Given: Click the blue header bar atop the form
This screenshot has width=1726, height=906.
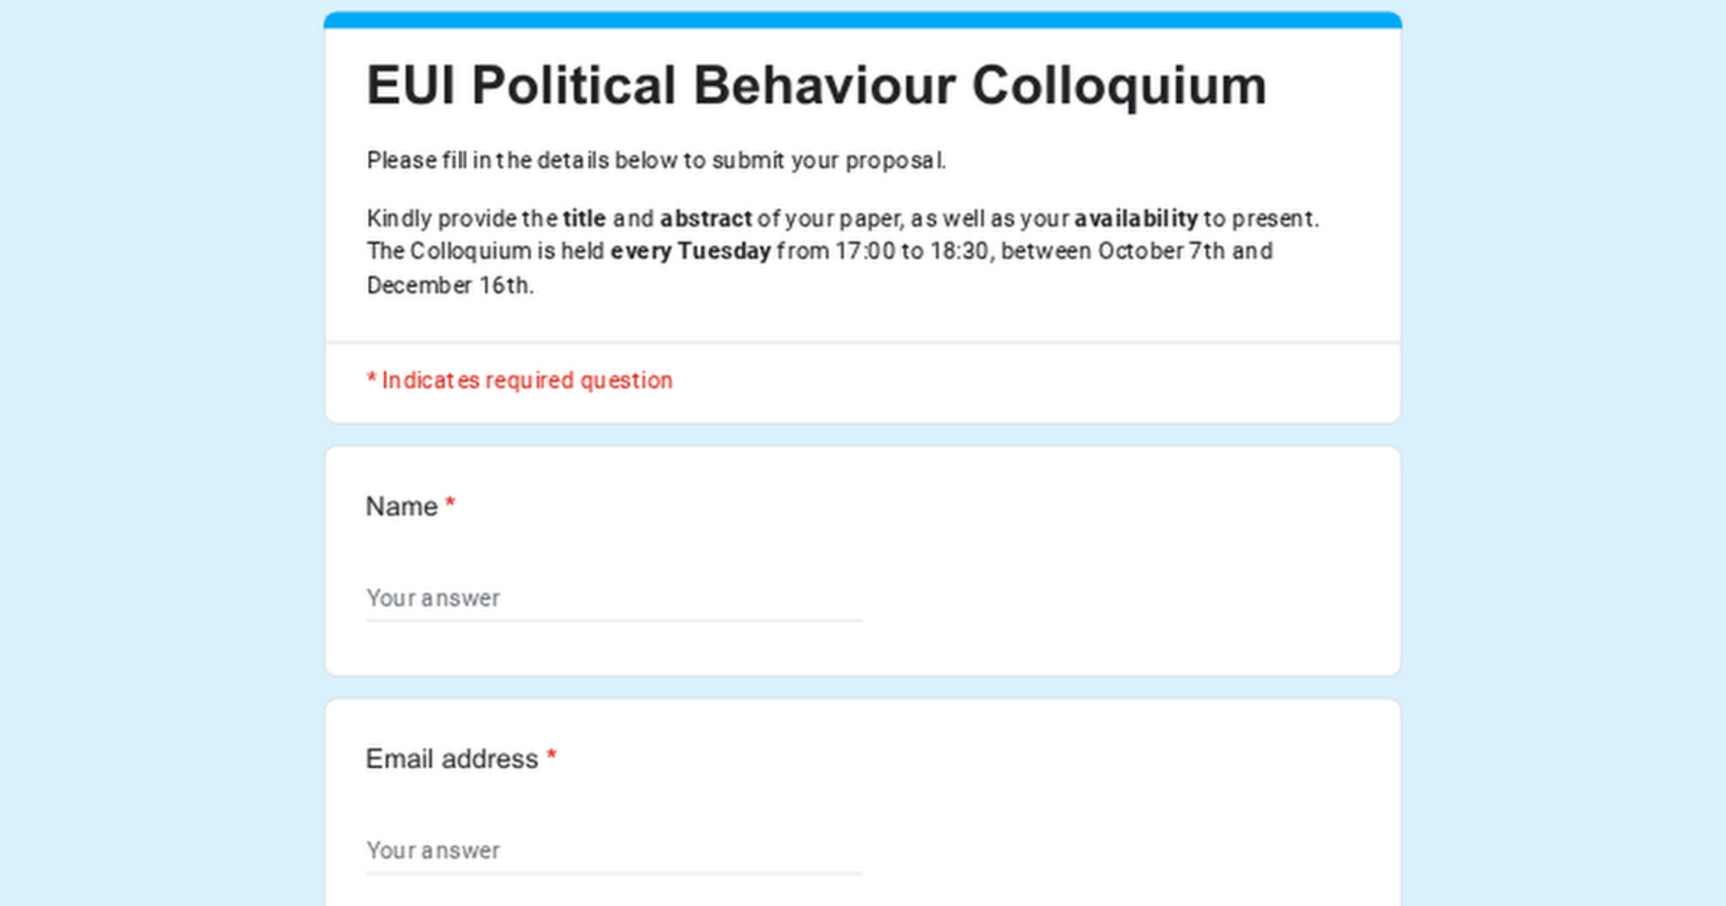Looking at the screenshot, I should click(x=862, y=20).
